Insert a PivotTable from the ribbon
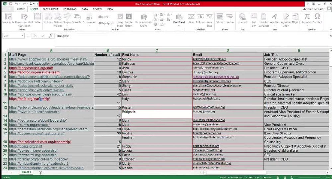 click(x=8, y=18)
